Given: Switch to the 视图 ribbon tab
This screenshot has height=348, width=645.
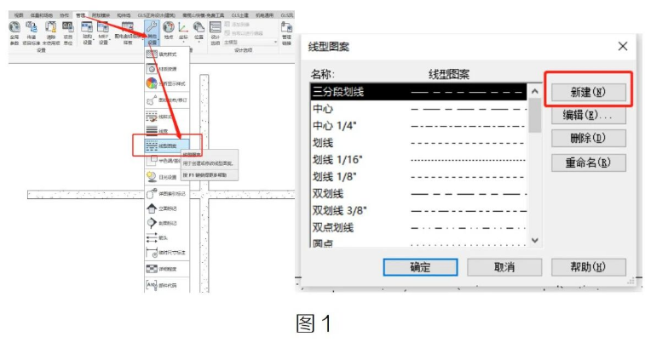Looking at the screenshot, I should coord(19,15).
